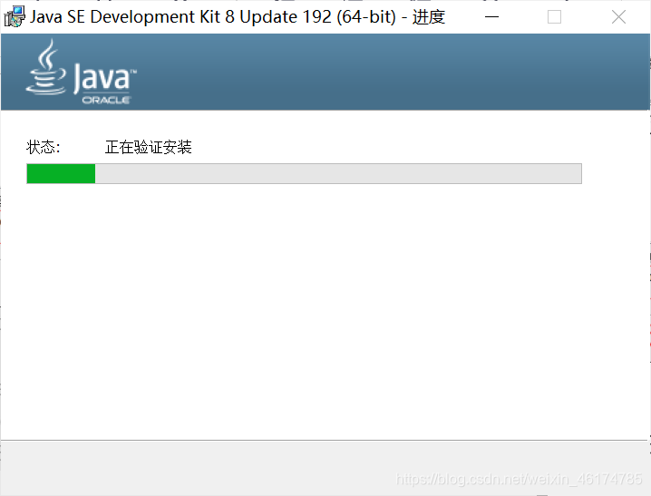Image resolution: width=651 pixels, height=496 pixels.
Task: Minimize the Java SE Development Kit window
Action: (x=491, y=17)
